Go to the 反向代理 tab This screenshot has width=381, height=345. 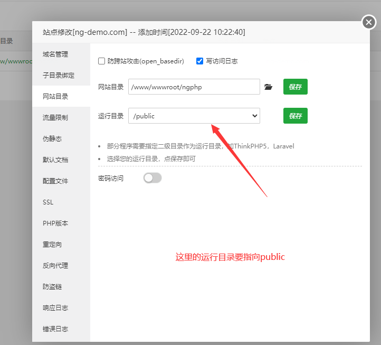(55, 266)
